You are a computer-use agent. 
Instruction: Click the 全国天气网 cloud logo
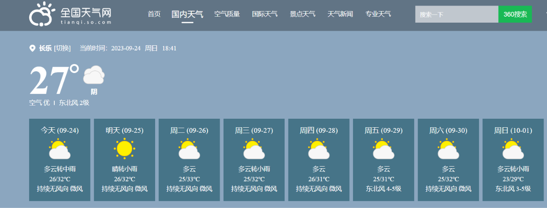click(43, 14)
